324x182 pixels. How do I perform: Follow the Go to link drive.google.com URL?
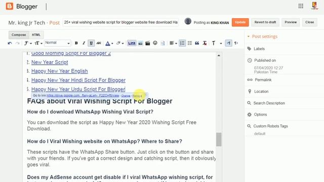[83, 96]
